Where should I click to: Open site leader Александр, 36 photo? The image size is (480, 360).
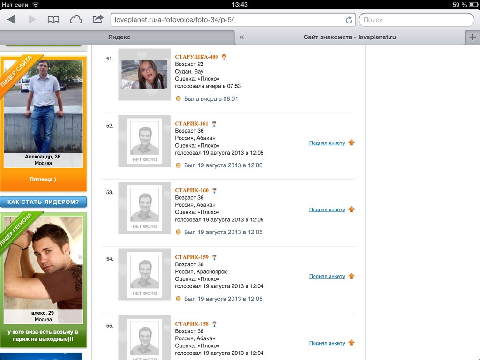pyautogui.click(x=43, y=106)
